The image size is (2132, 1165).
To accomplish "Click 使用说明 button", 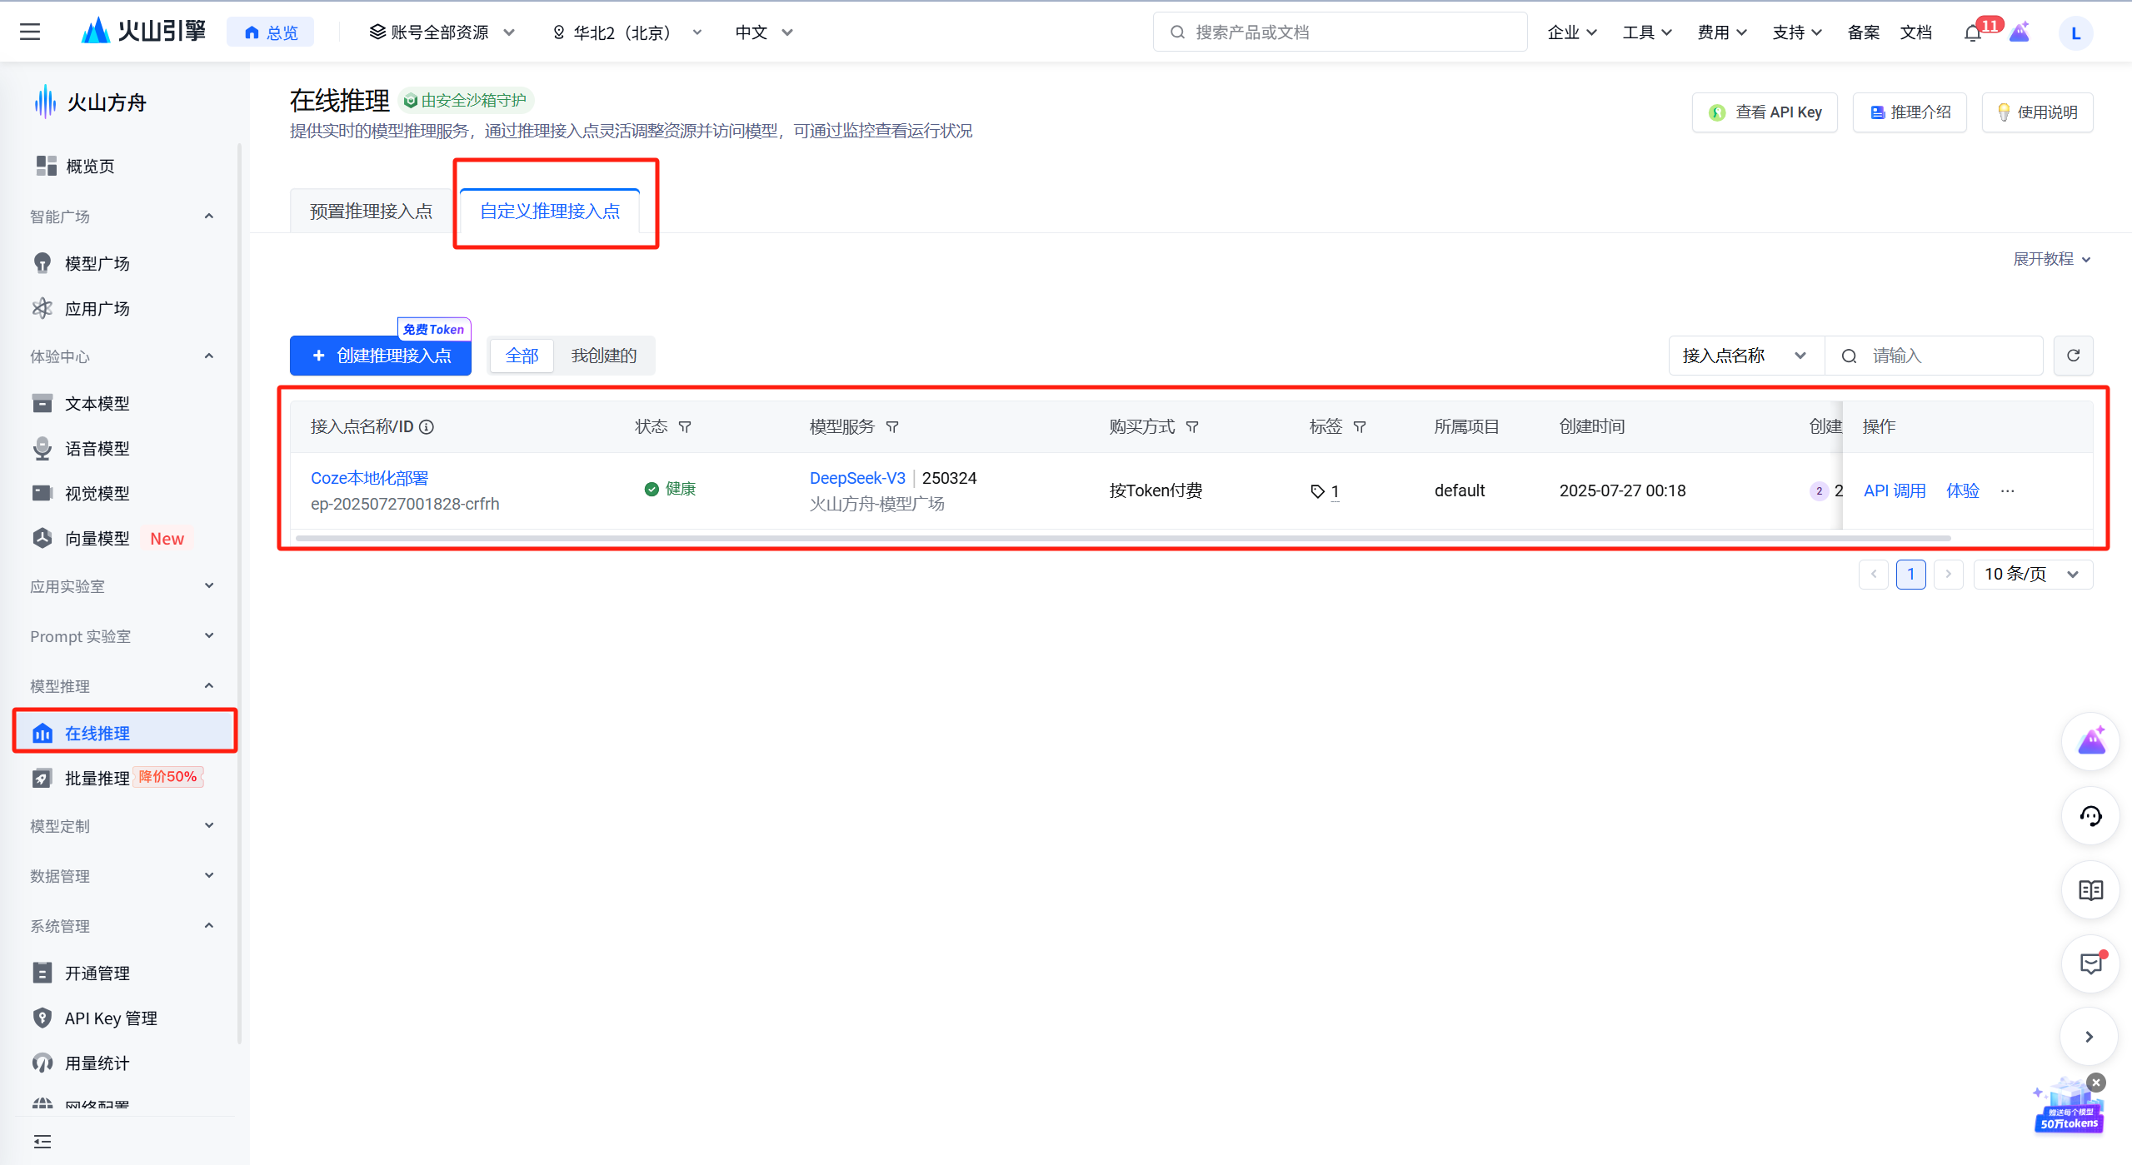I will (2037, 112).
